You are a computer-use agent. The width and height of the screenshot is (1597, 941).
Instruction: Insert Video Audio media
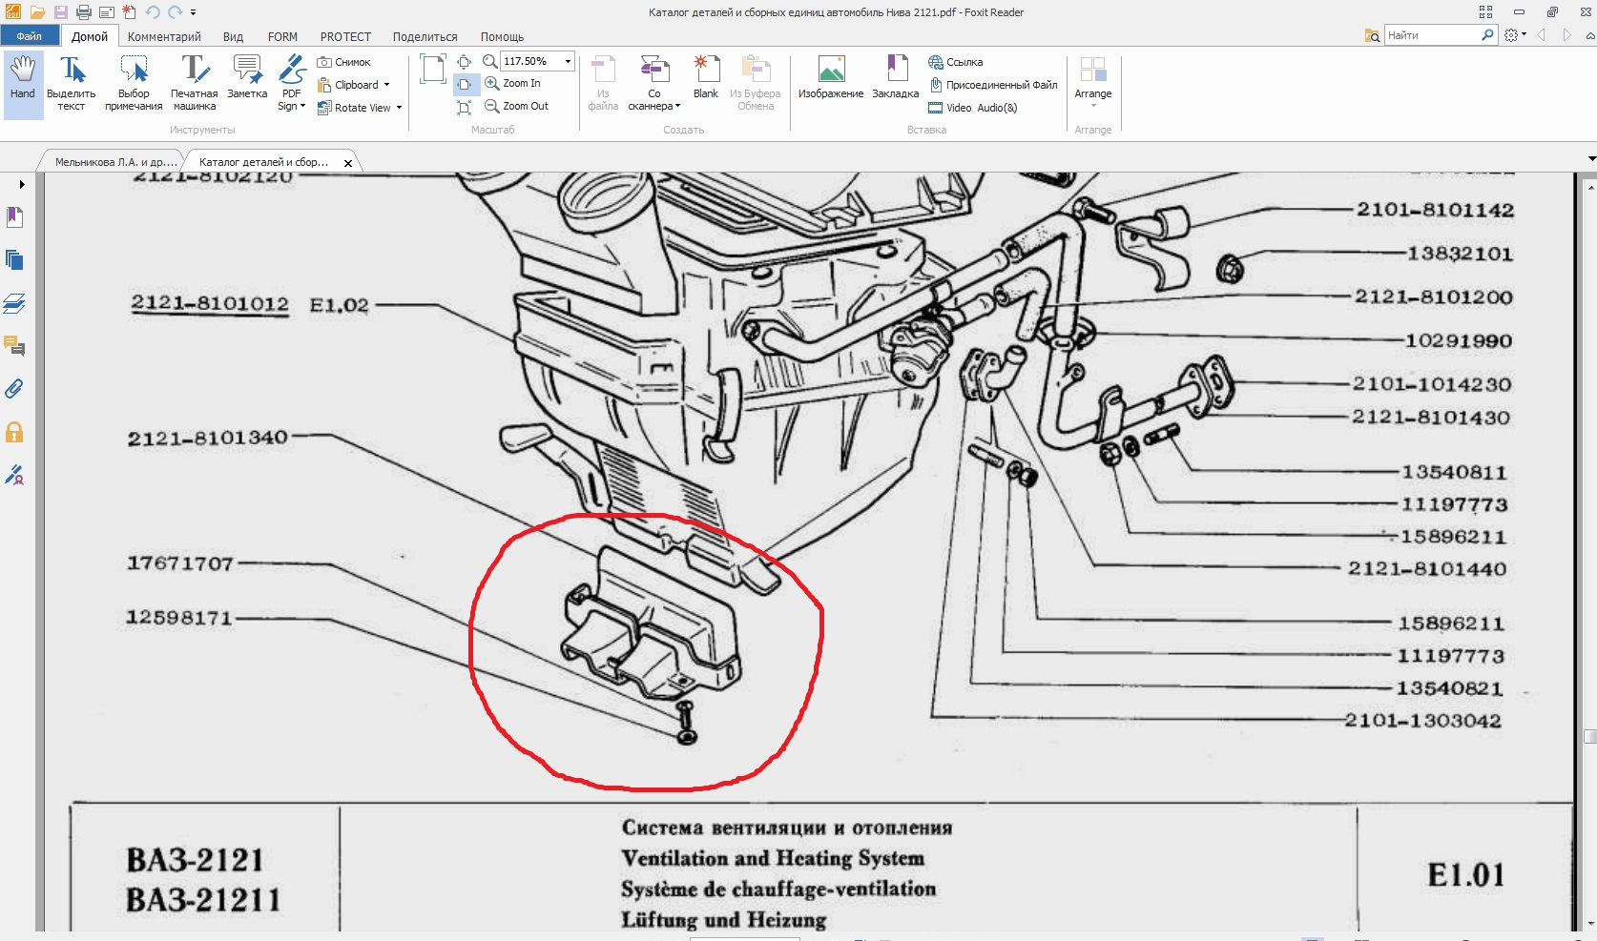tap(973, 108)
